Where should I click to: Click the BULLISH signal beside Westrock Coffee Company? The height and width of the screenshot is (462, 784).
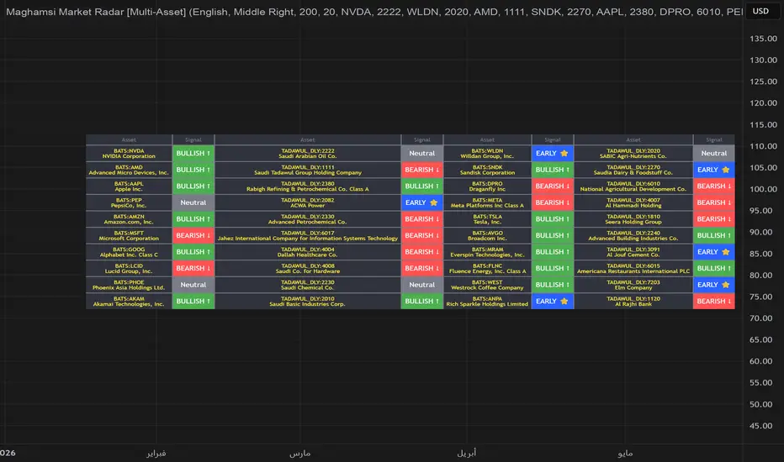click(x=553, y=286)
